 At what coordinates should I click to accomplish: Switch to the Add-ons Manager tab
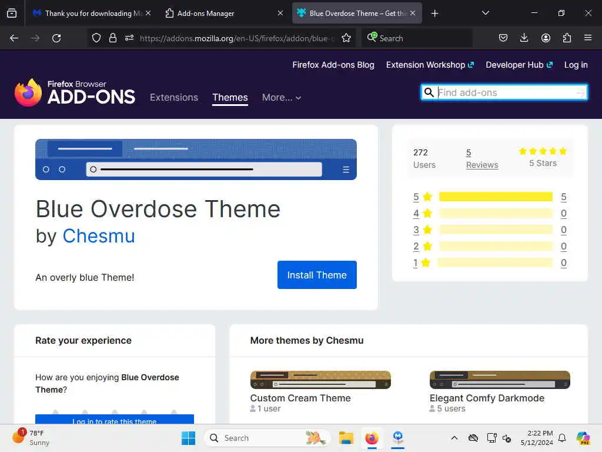pyautogui.click(x=224, y=13)
